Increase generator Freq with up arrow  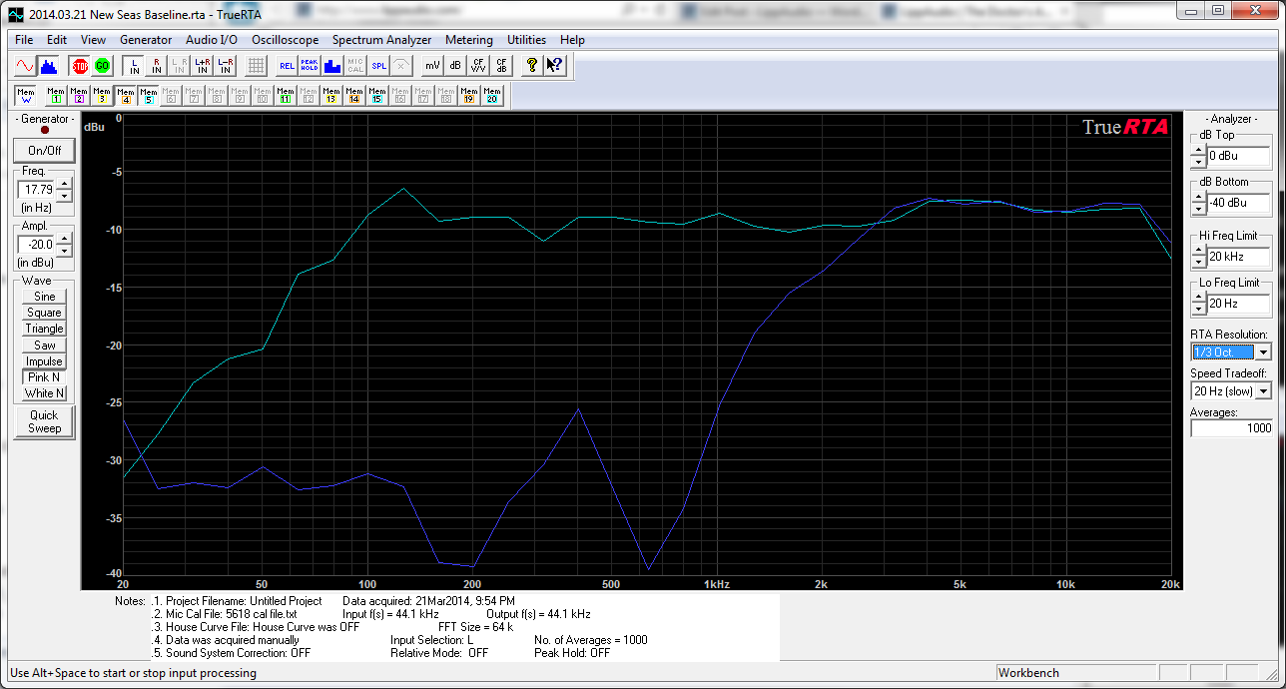point(65,184)
